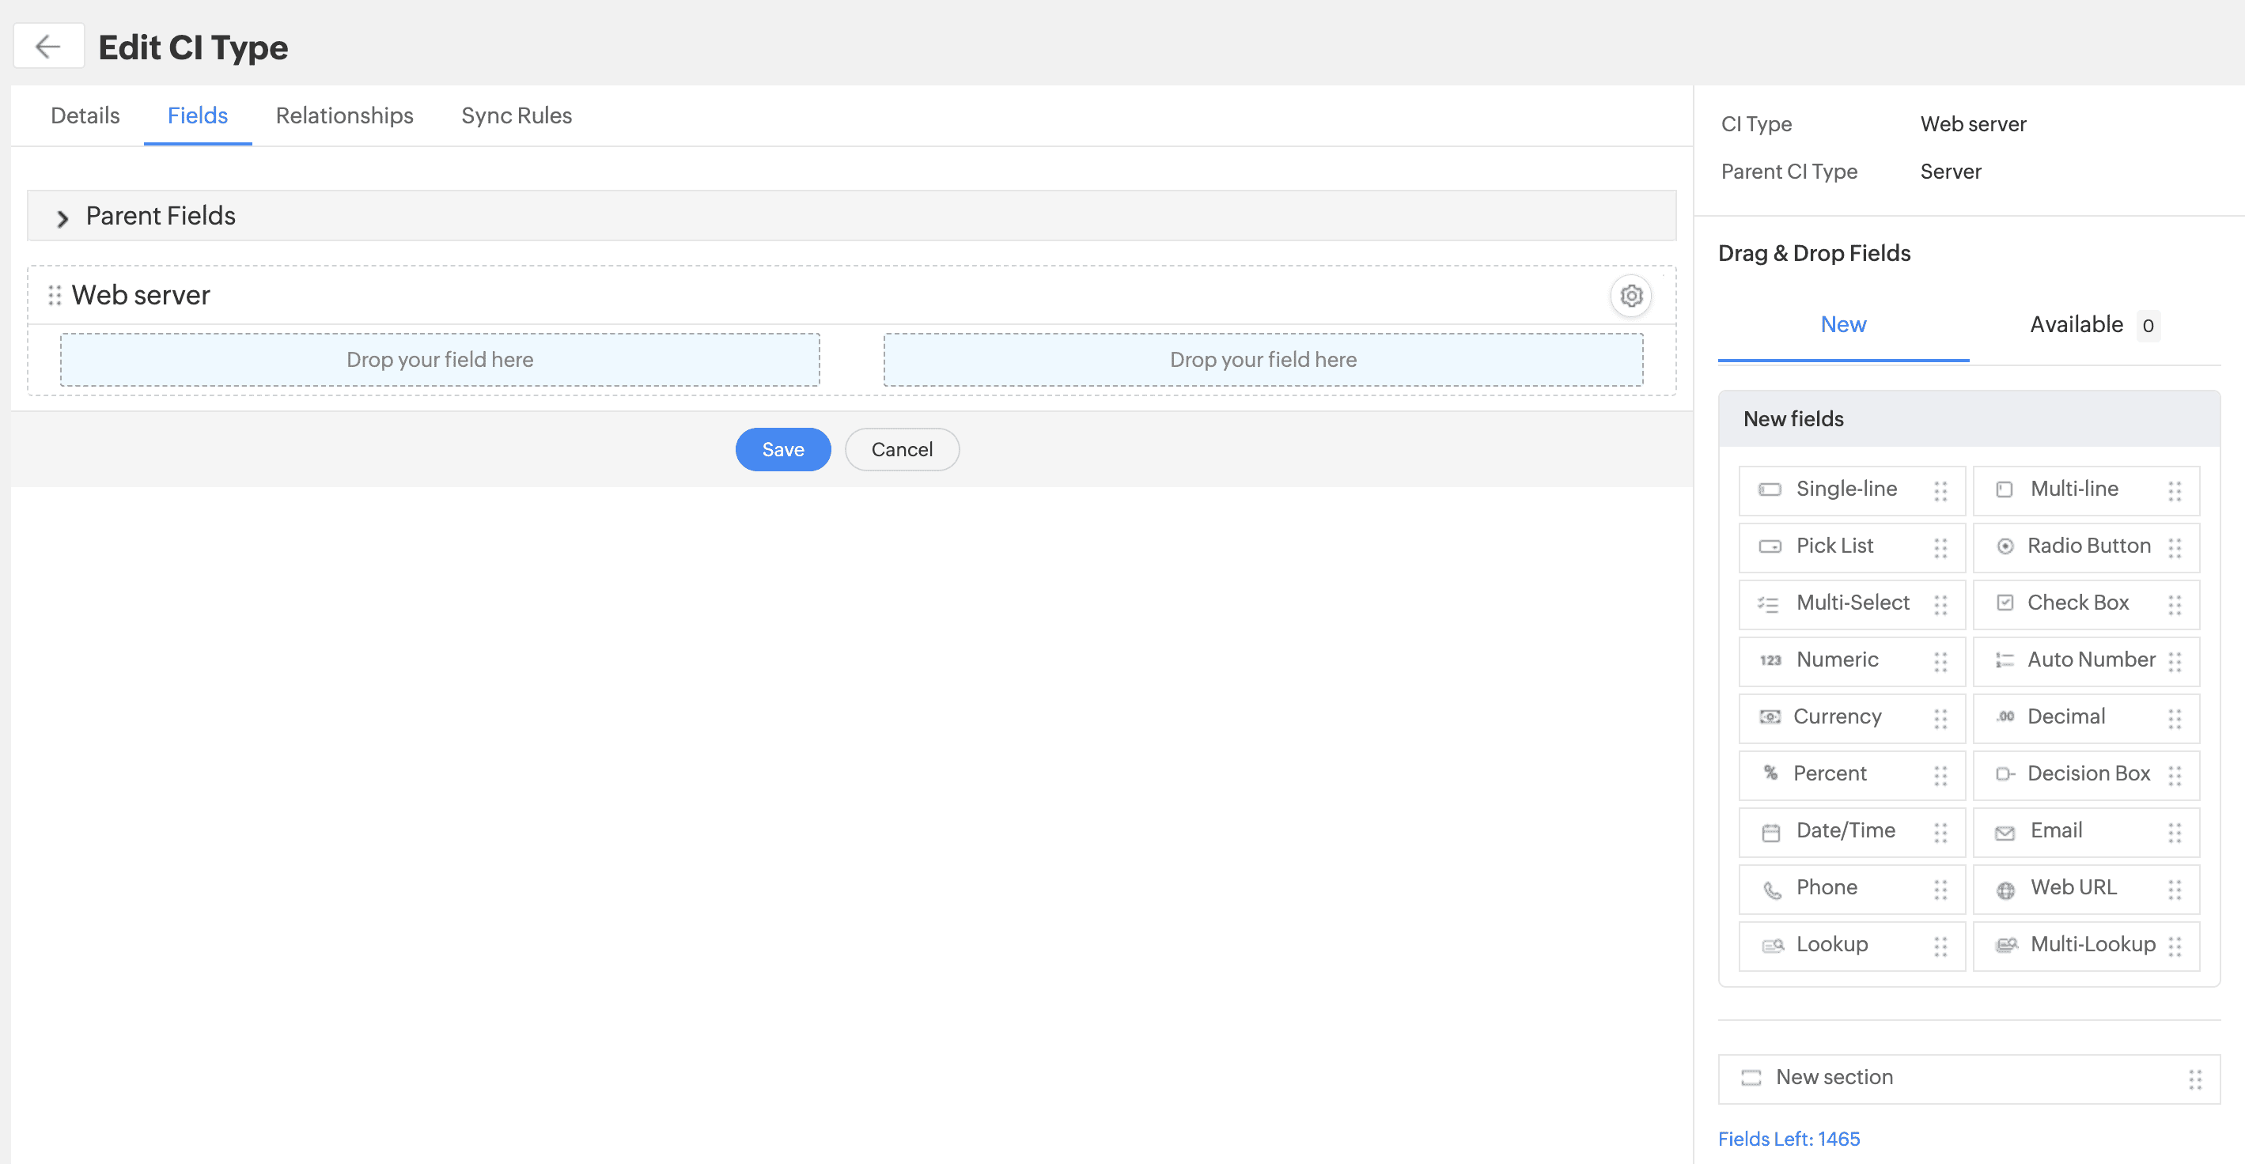The image size is (2245, 1164).
Task: Click the Phone field icon
Action: (x=1771, y=890)
